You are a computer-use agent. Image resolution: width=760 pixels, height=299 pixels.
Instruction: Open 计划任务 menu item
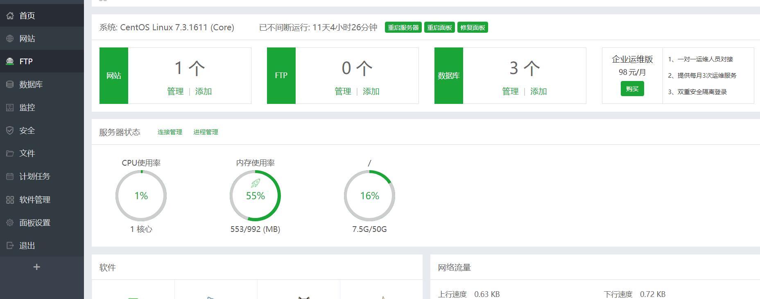tap(42, 176)
